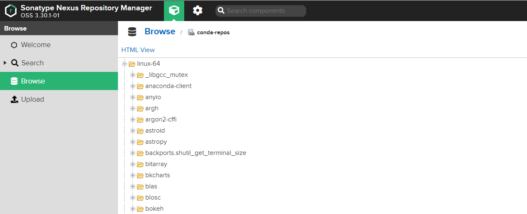This screenshot has height=214, width=527.
Task: Open the Upload item in sidebar
Action: [59, 99]
